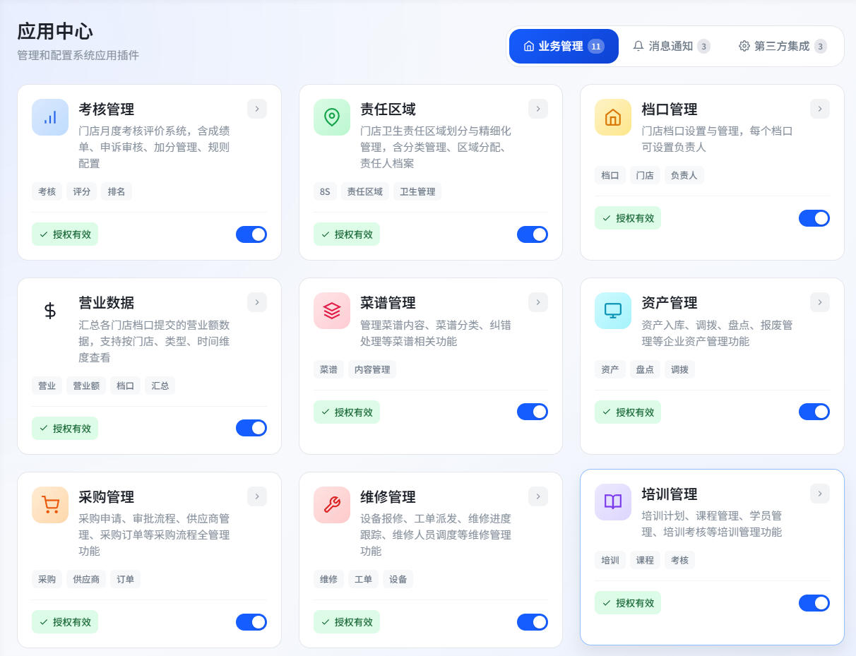Turn off the 菜谱管理 switch
Screen dimensions: 856x656
point(533,412)
